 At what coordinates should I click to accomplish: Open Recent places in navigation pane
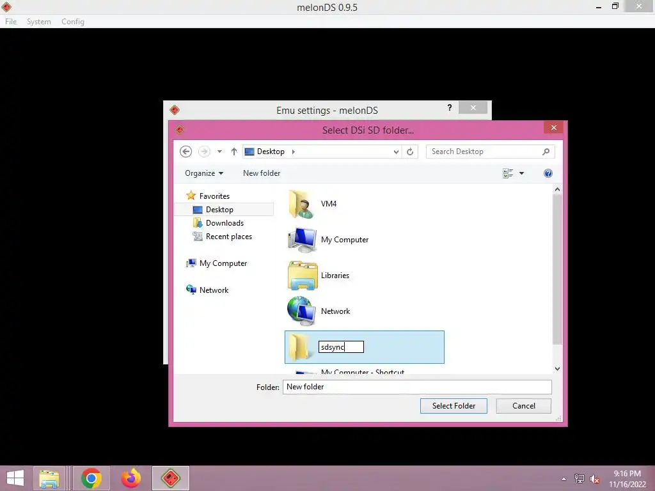228,237
